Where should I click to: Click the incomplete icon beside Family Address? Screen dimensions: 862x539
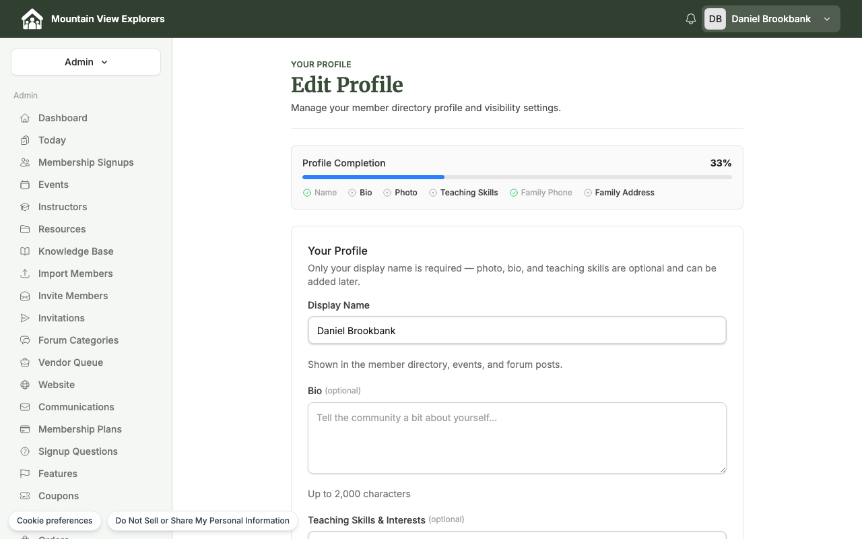point(588,193)
